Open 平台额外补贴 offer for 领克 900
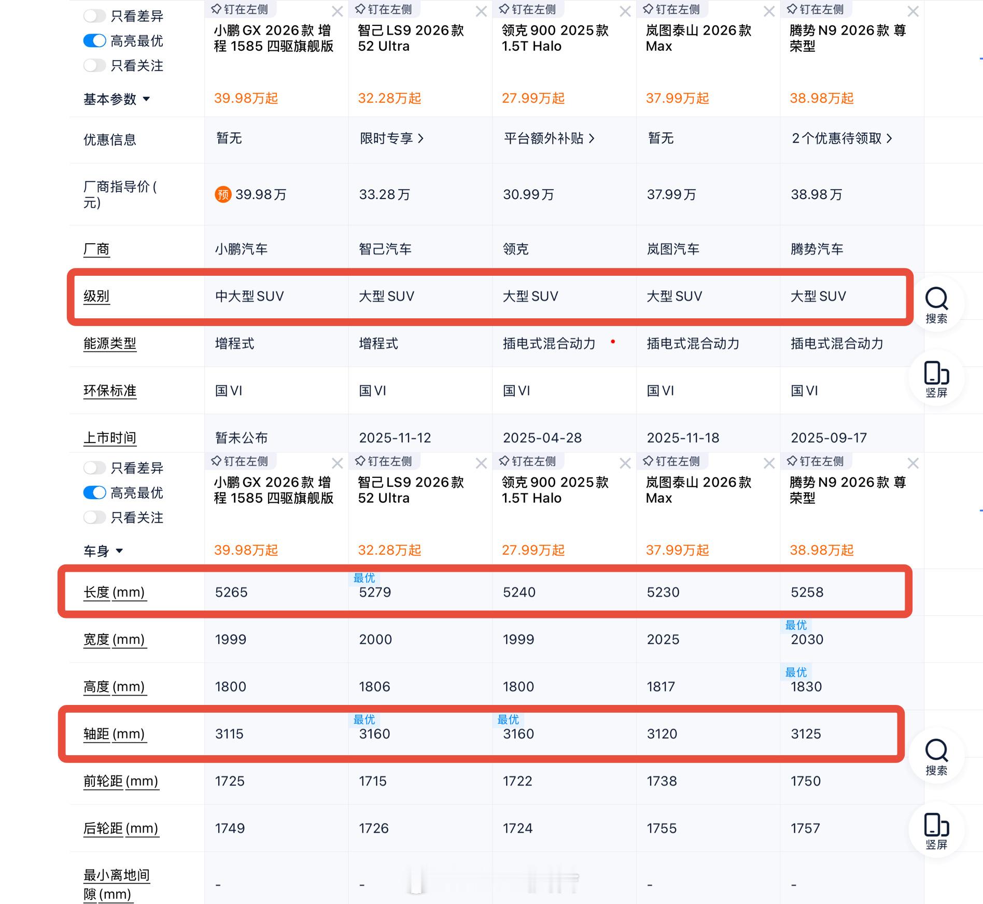Screen dimensions: 983x904 [549, 138]
